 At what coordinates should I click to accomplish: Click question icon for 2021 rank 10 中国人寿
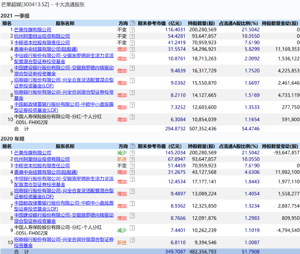pos(132,117)
